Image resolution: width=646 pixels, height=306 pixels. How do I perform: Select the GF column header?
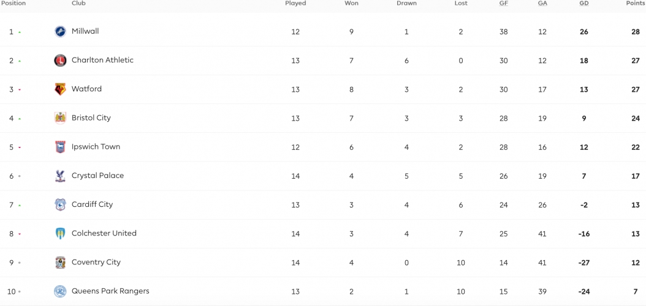(503, 3)
